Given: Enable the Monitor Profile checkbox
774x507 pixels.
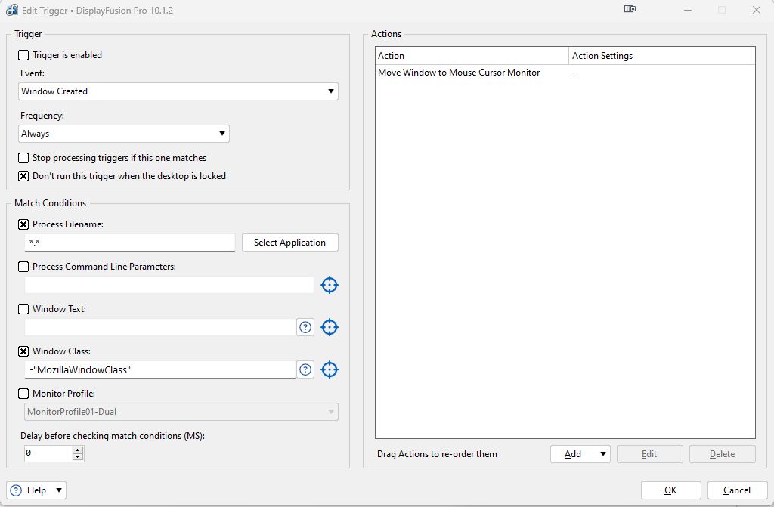Looking at the screenshot, I should 23,394.
